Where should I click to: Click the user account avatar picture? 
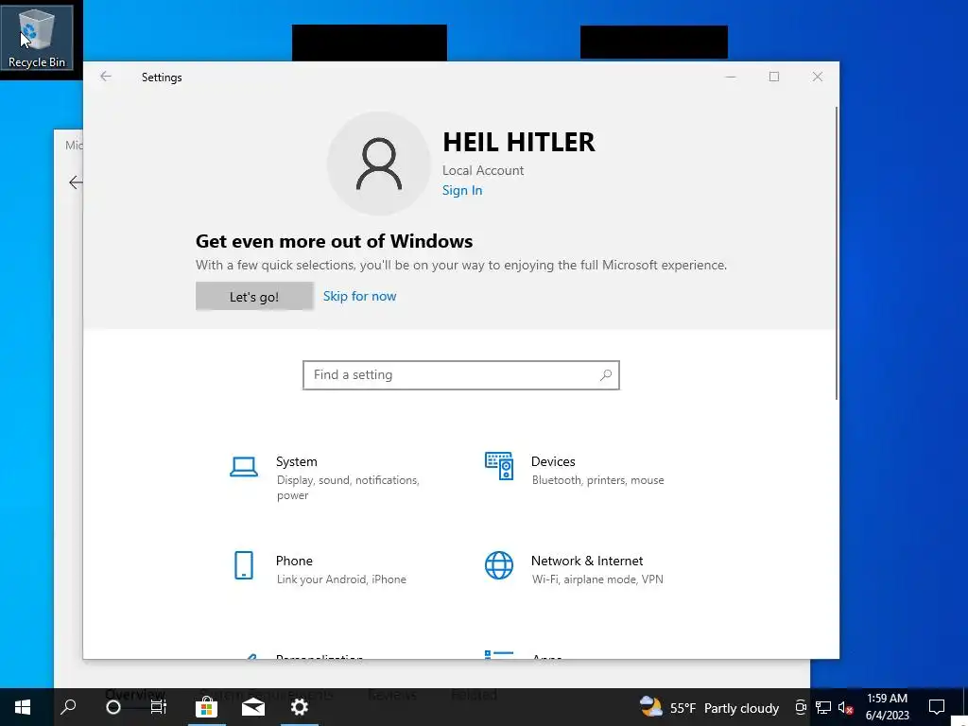click(378, 164)
